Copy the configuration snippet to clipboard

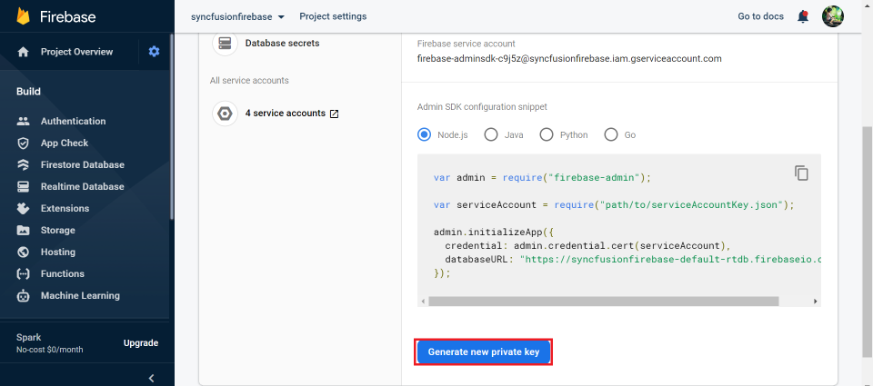[x=801, y=173]
